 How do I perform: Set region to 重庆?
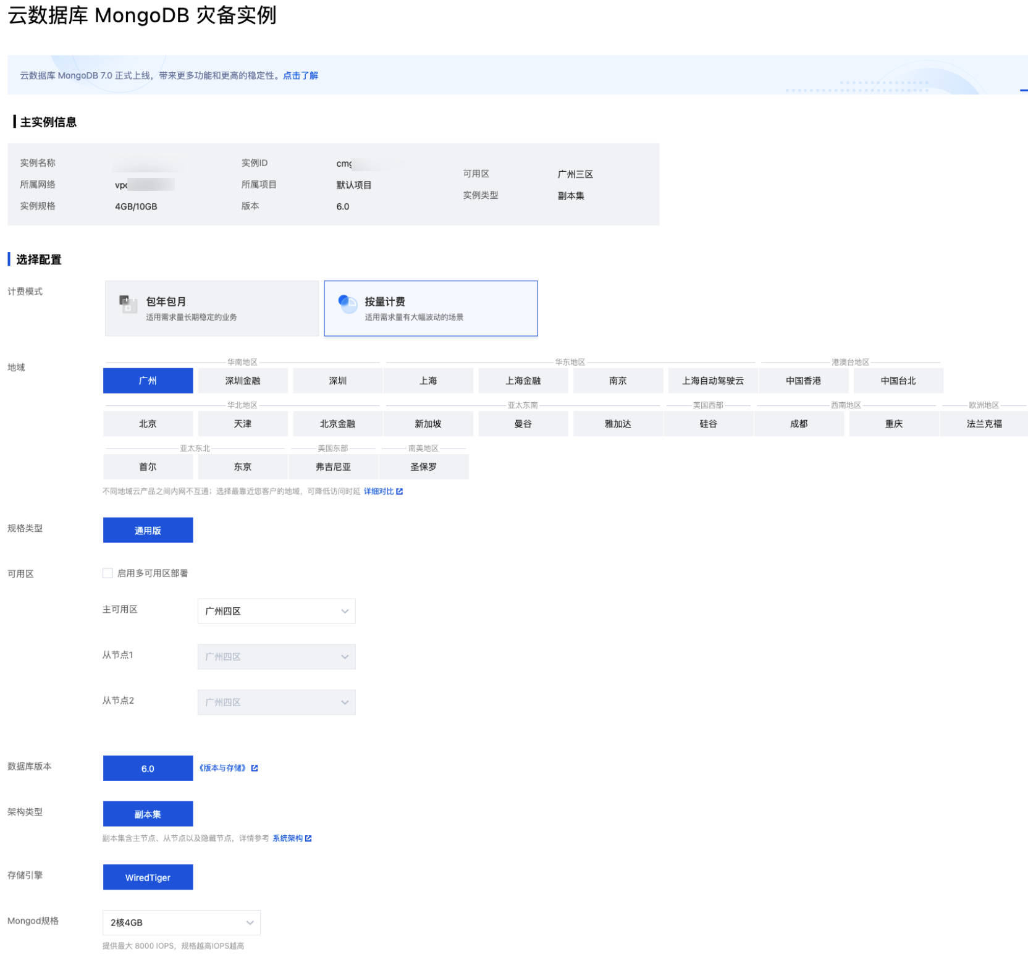click(894, 424)
